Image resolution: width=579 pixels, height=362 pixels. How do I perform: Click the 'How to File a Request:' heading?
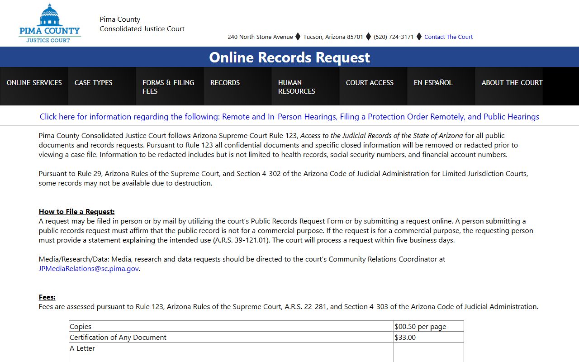(77, 212)
